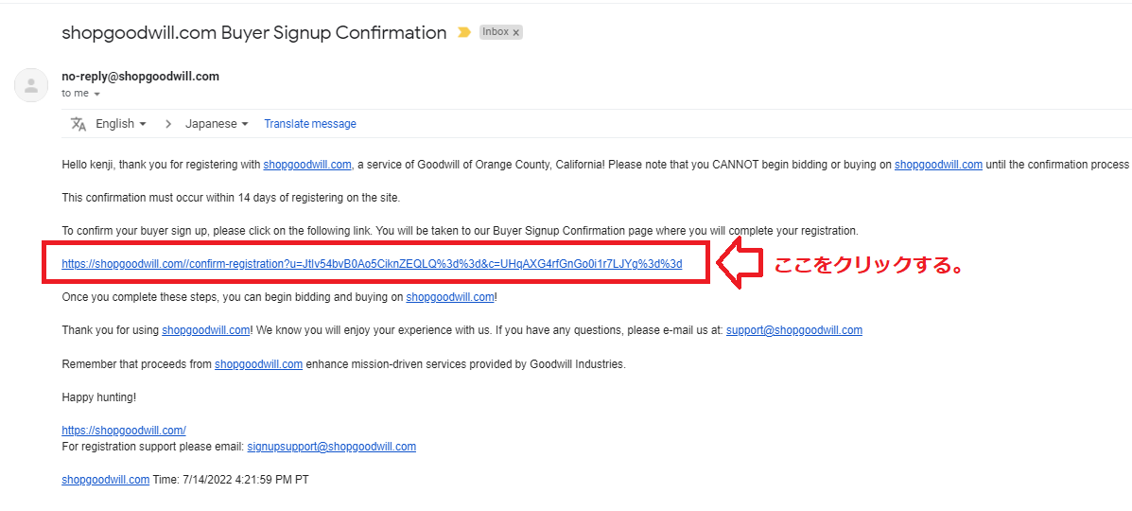Click shopgoodwill.com link after 'proceeds from'
Screen dimensions: 1132x511
pos(258,364)
